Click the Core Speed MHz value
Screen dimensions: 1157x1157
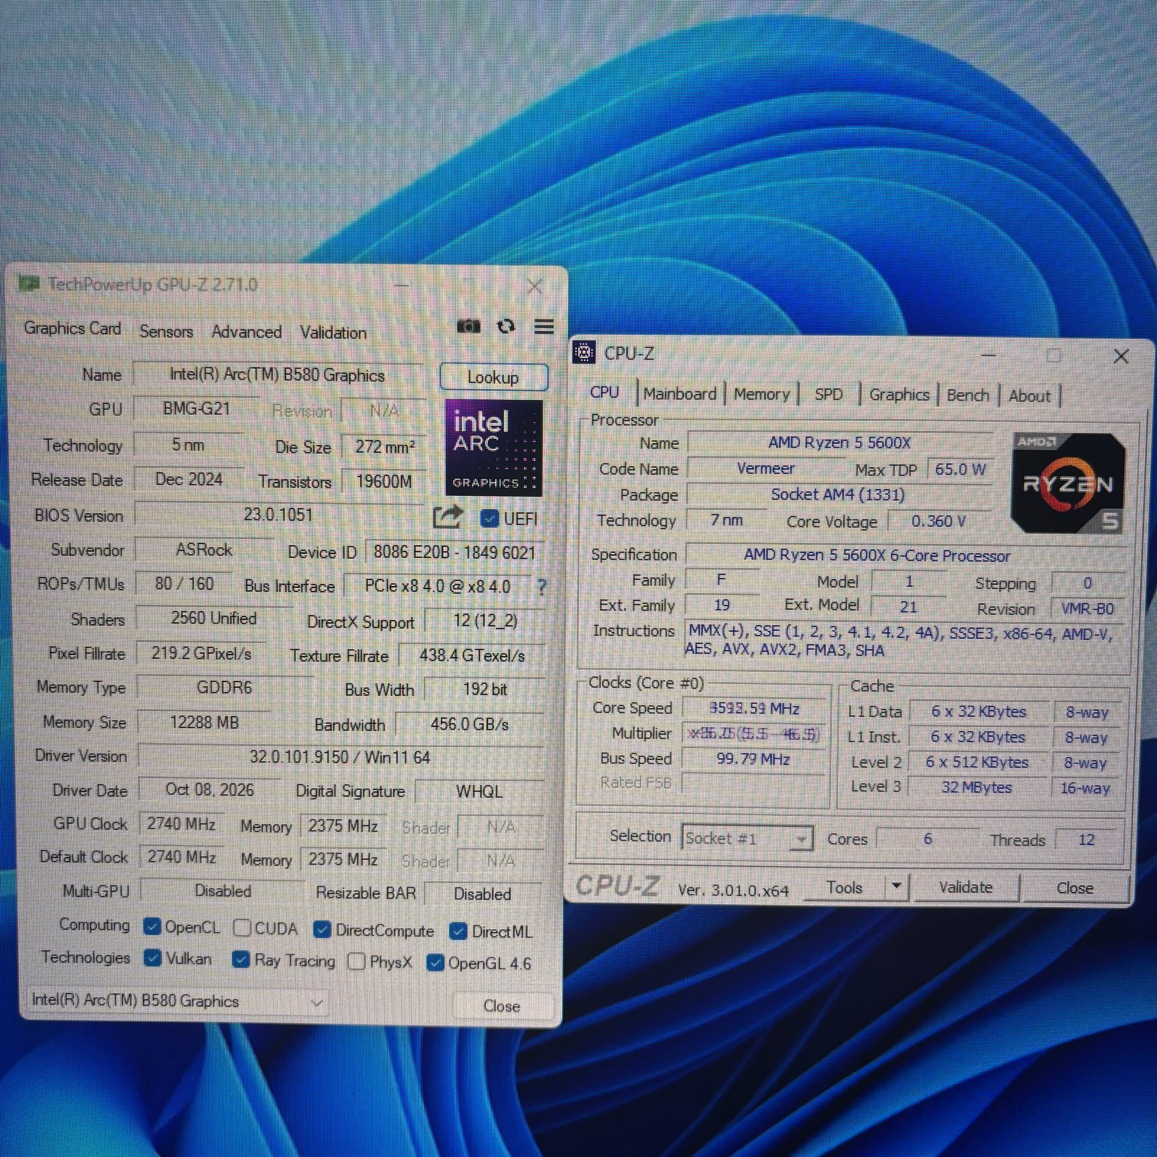tap(754, 708)
